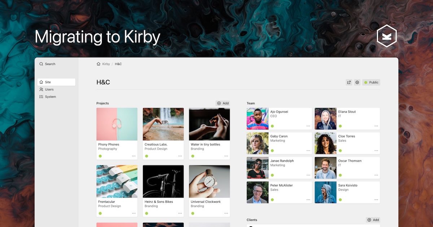Screen dimensions: 433x227
Task: Open Eliana Stout's ellipsis menu
Action: (377, 126)
